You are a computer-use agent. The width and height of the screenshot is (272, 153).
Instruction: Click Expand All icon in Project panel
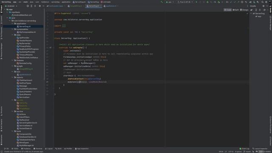31,6
